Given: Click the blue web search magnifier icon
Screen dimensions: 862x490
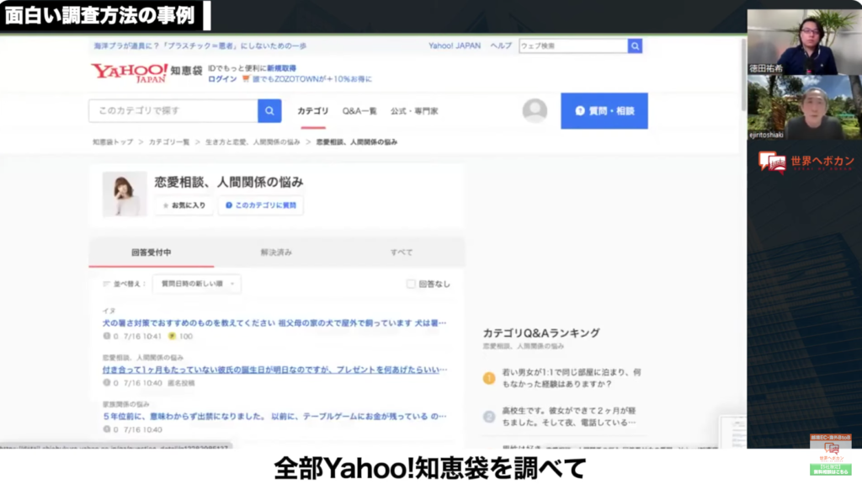Looking at the screenshot, I should (x=635, y=46).
